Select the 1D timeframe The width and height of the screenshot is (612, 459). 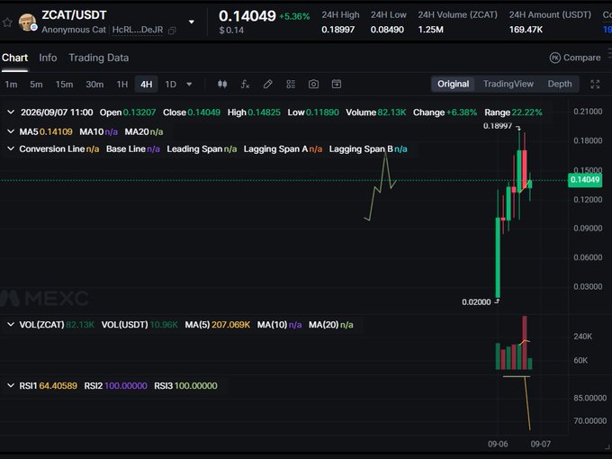(x=171, y=85)
